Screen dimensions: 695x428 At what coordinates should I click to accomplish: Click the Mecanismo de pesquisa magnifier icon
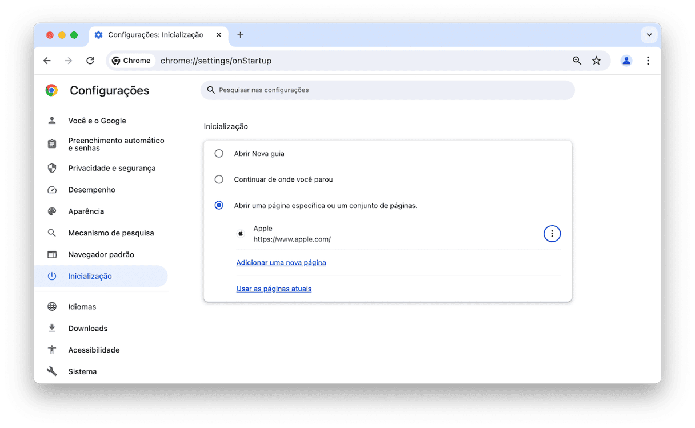[52, 233]
